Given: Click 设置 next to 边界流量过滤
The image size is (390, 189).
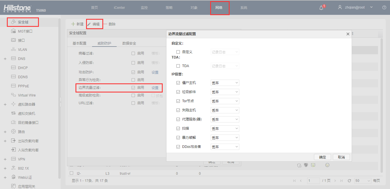Looking at the screenshot, I should [x=155, y=88].
